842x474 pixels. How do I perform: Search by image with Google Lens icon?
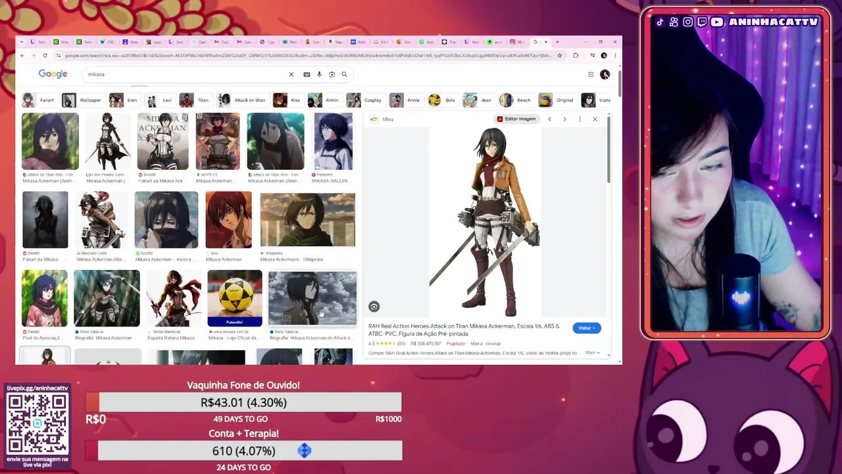(332, 74)
